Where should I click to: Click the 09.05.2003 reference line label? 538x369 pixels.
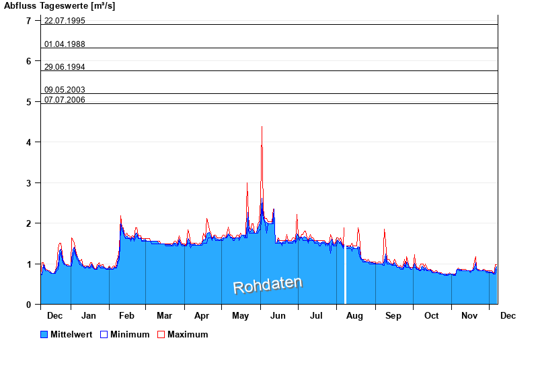point(65,90)
